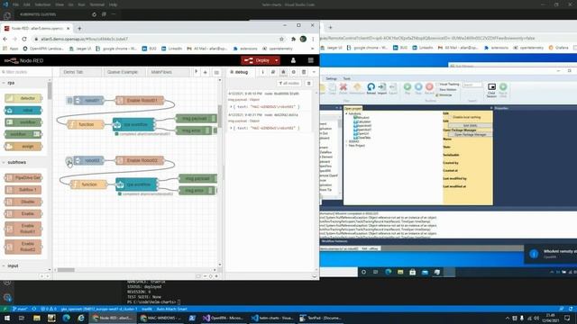Open the flow list icon beside plus
Image resolution: width=577 pixels, height=324 pixels.
[216, 72]
